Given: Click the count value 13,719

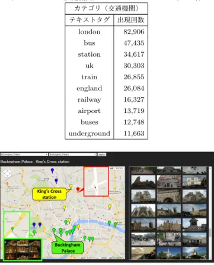Looking at the screenshot, I should coord(134,111).
